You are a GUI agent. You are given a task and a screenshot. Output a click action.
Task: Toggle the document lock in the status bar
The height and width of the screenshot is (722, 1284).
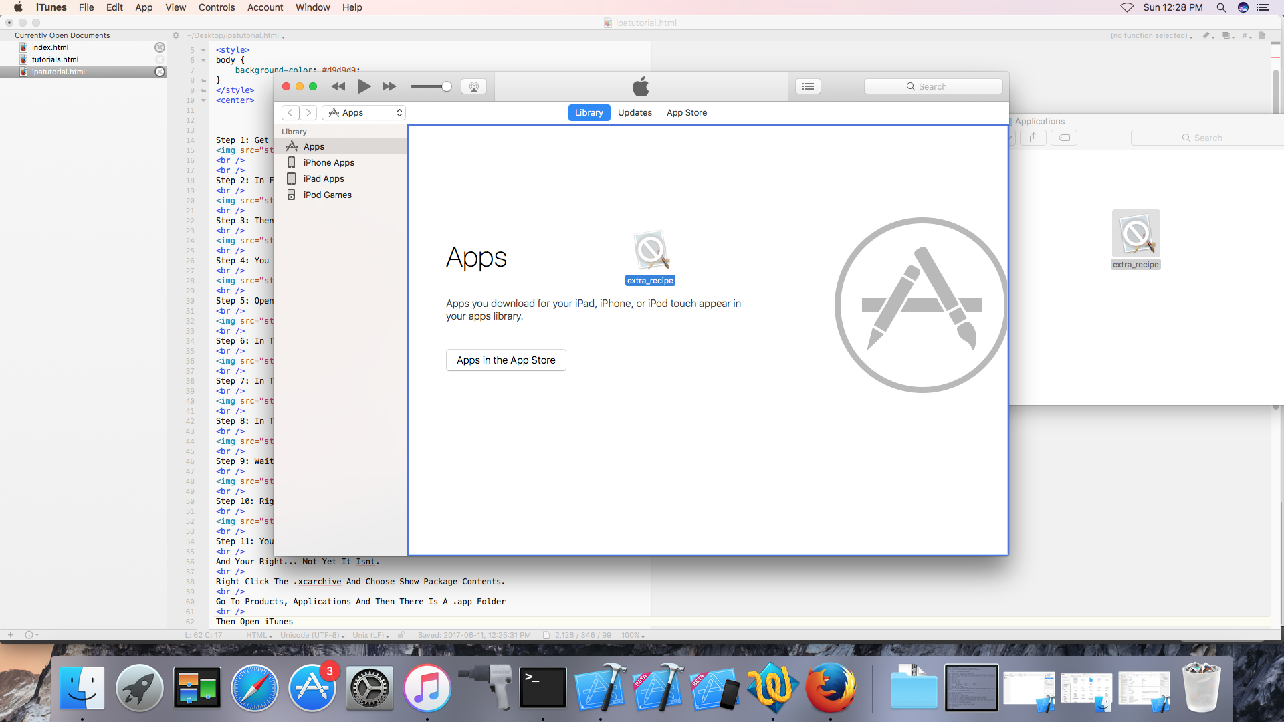(x=401, y=635)
